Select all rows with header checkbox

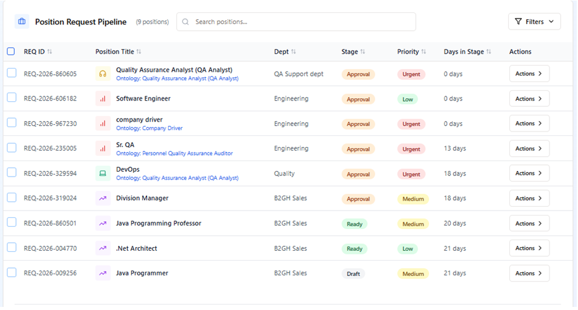click(11, 51)
